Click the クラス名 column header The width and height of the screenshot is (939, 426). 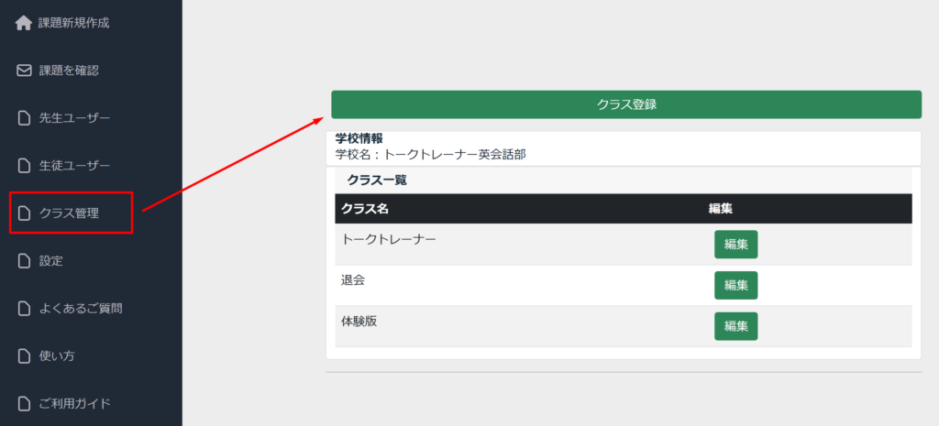tap(365, 209)
